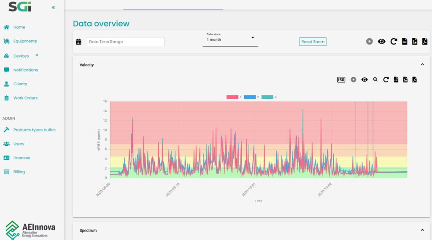Export overview as PDF from top toolbar
This screenshot has height=240, width=432.
[425, 42]
